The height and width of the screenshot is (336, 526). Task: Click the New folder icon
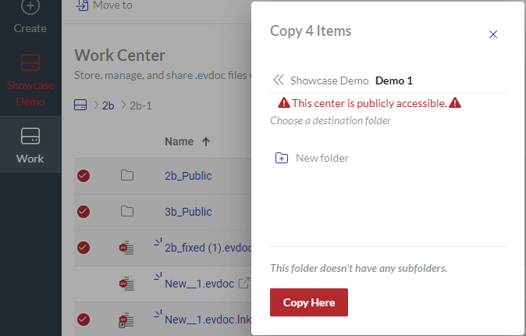pos(282,158)
